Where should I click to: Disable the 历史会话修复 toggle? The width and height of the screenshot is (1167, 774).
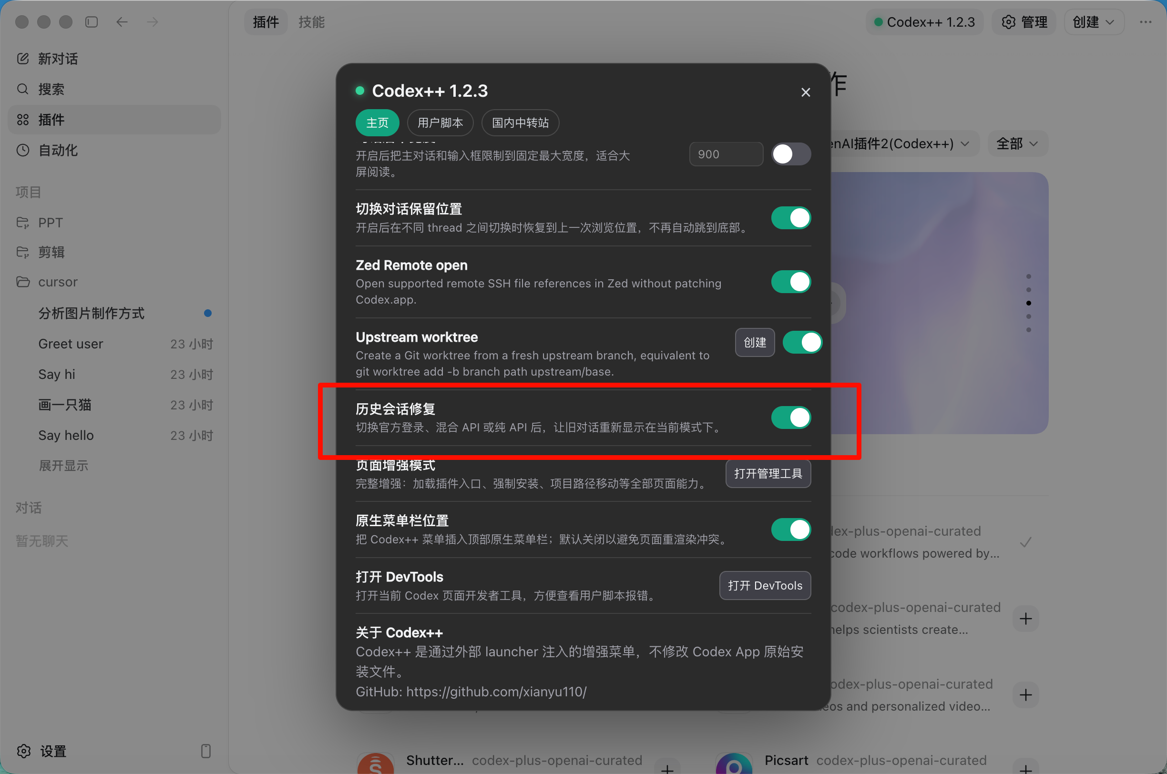click(x=791, y=418)
